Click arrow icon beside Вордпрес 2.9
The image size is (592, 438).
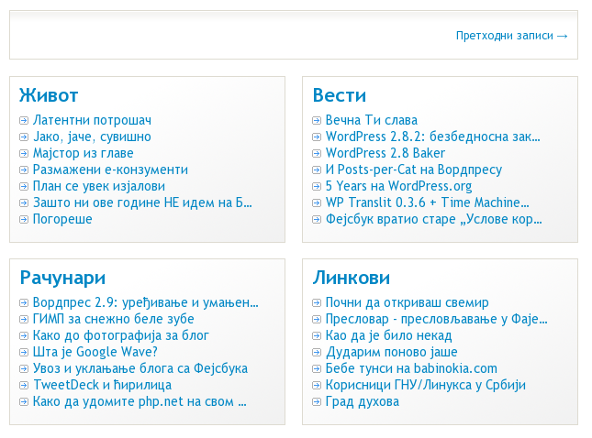point(24,303)
